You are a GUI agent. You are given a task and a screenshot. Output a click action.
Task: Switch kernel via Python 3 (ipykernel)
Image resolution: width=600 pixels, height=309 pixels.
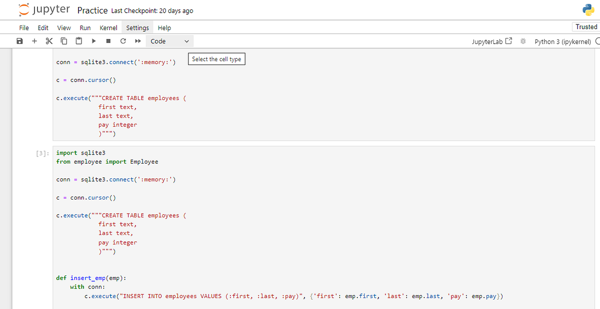(562, 41)
